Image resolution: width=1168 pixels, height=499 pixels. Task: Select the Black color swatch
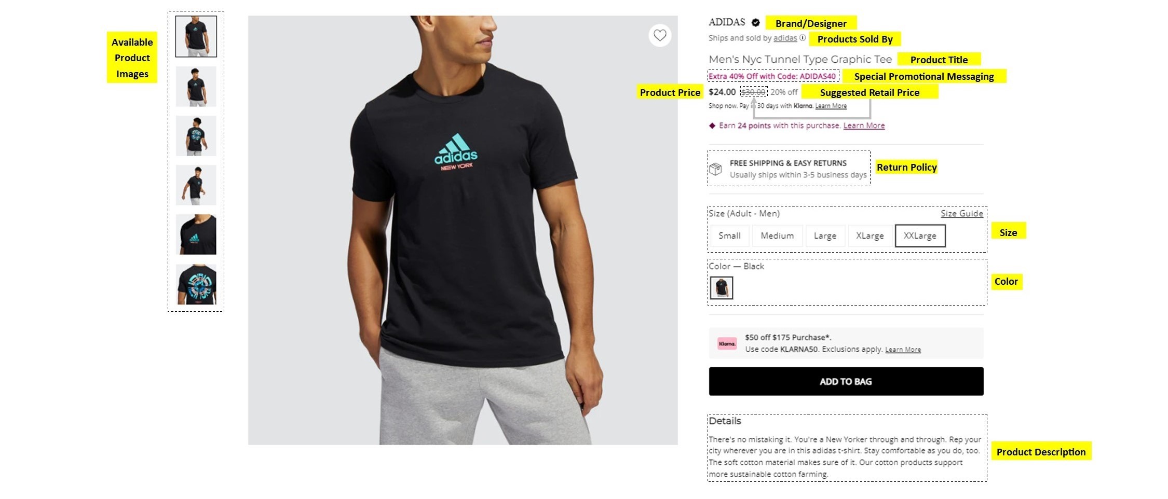coord(722,287)
